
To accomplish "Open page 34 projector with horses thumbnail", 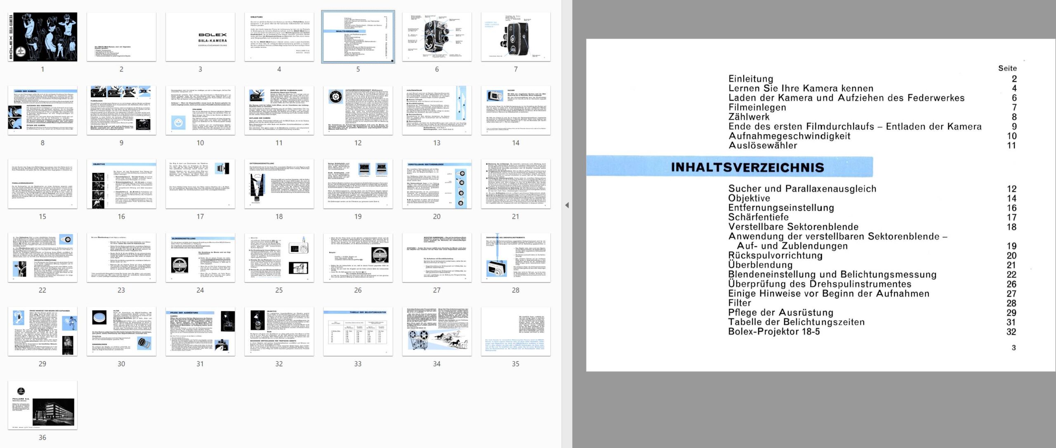I will 436,331.
